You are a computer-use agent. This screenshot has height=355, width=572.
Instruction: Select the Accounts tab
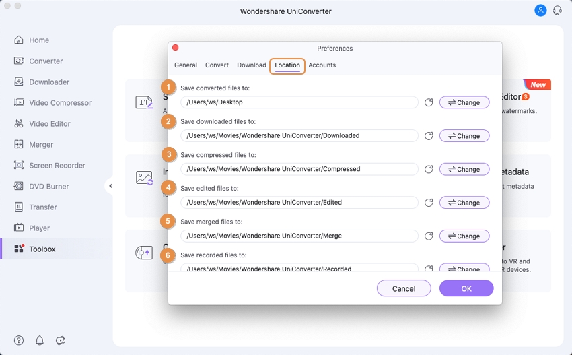click(x=322, y=65)
